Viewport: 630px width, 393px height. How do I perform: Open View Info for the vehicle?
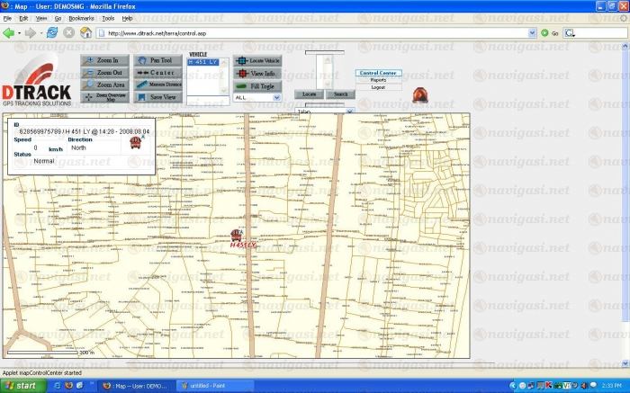tap(256, 73)
